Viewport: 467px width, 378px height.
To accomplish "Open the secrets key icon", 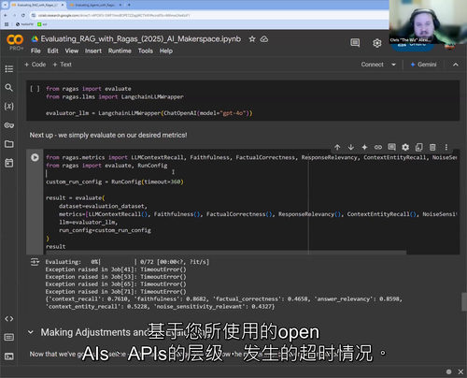I will 9,125.
